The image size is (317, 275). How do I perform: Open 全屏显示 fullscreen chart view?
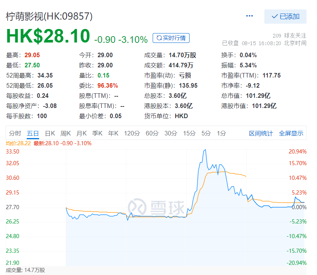tap(291, 133)
